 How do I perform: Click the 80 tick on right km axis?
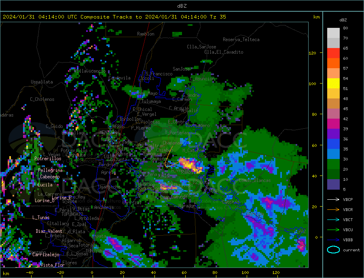pyautogui.click(x=314, y=114)
